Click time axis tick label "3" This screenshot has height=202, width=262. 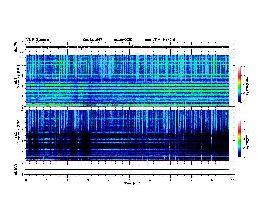point(88,180)
